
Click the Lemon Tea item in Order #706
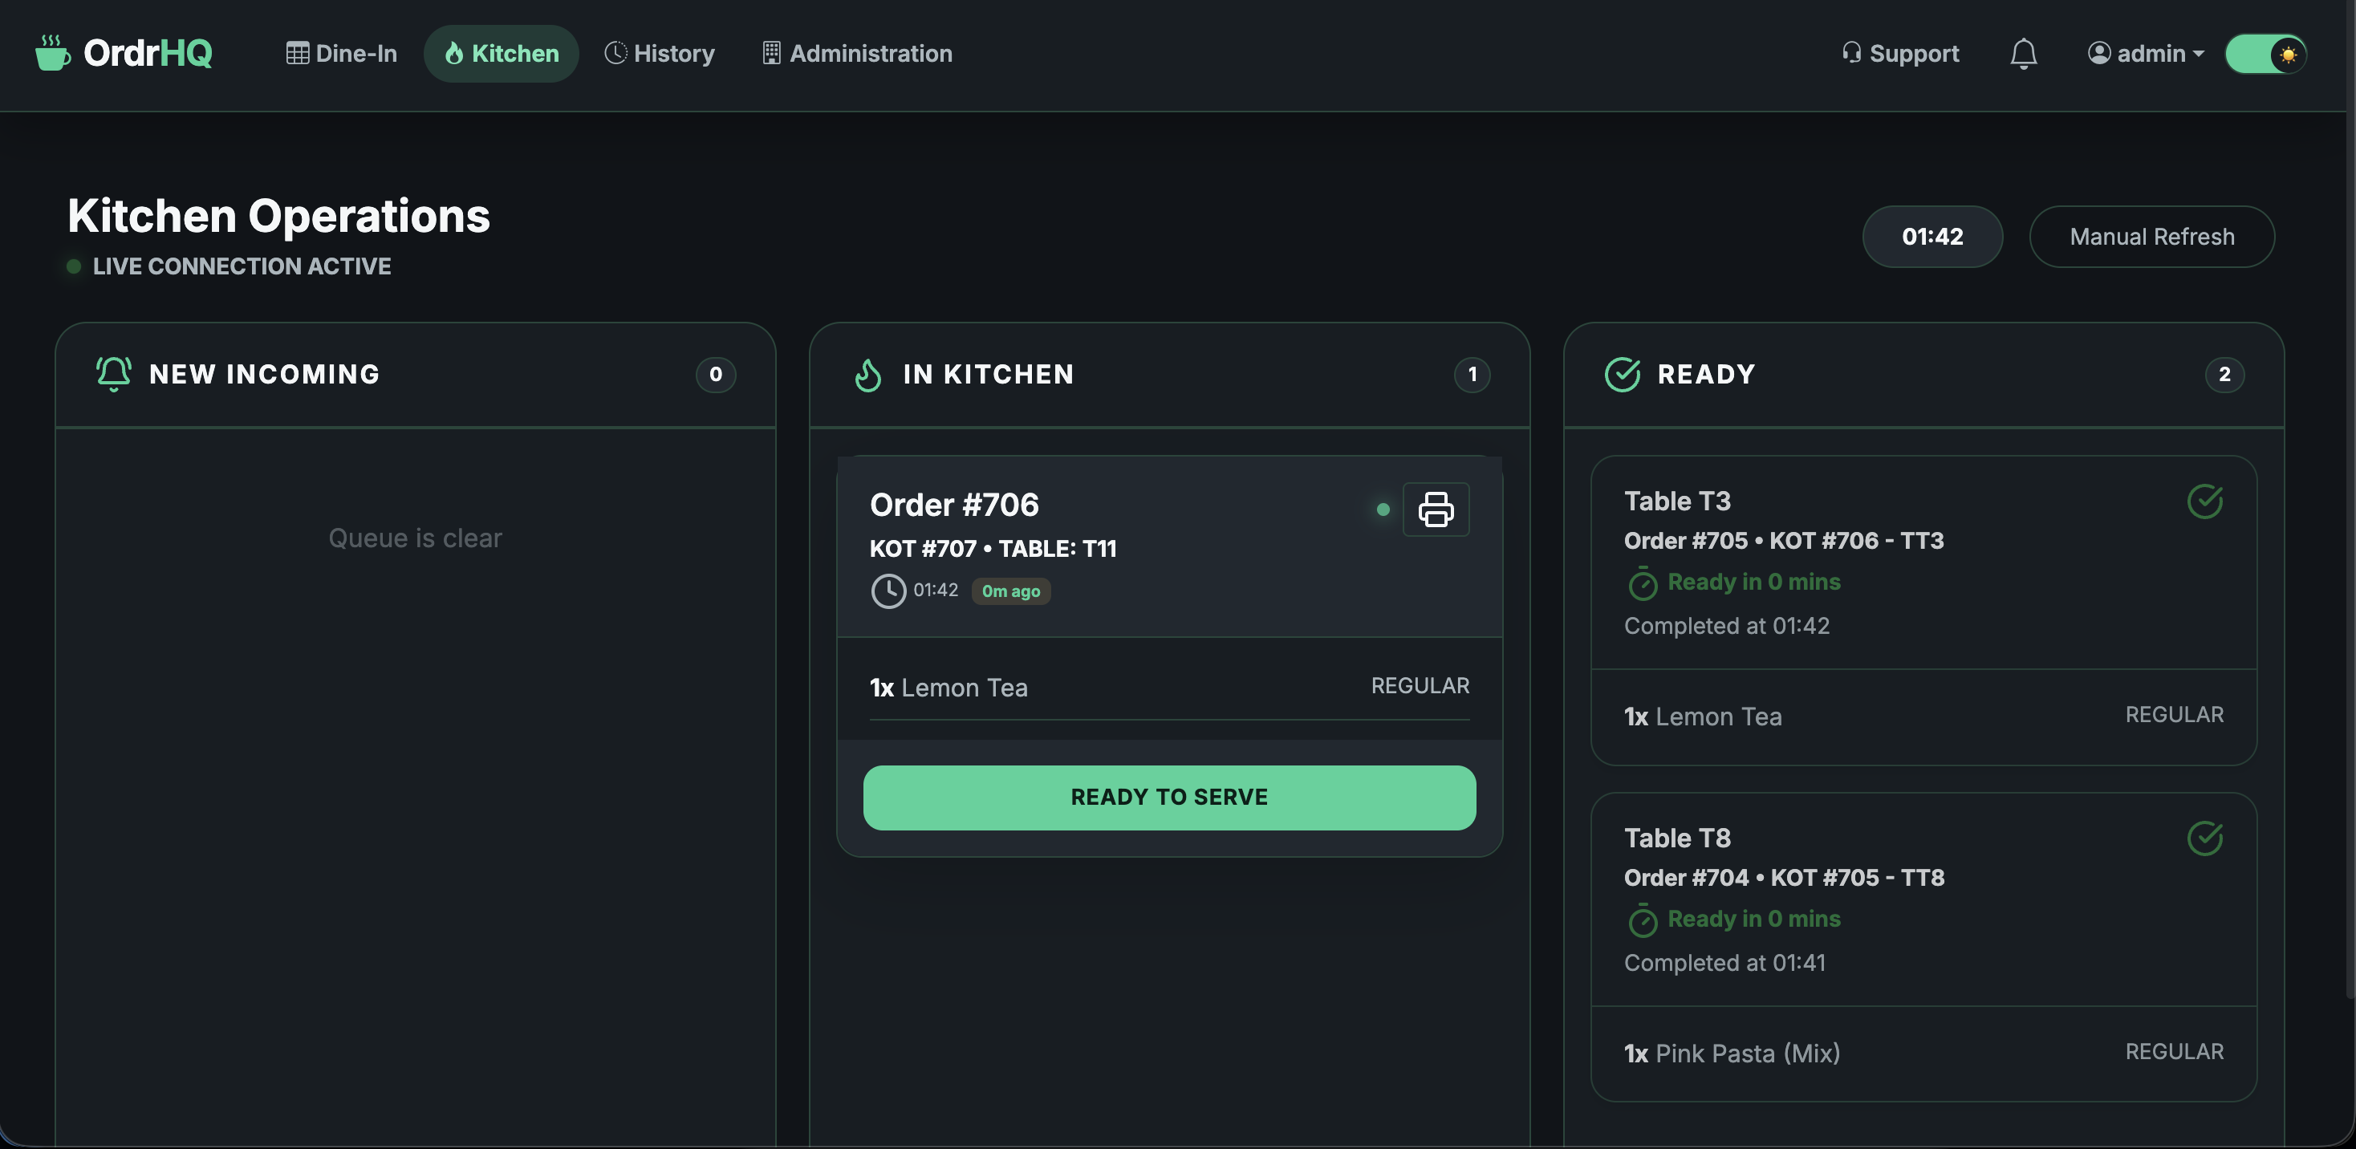[1169, 687]
